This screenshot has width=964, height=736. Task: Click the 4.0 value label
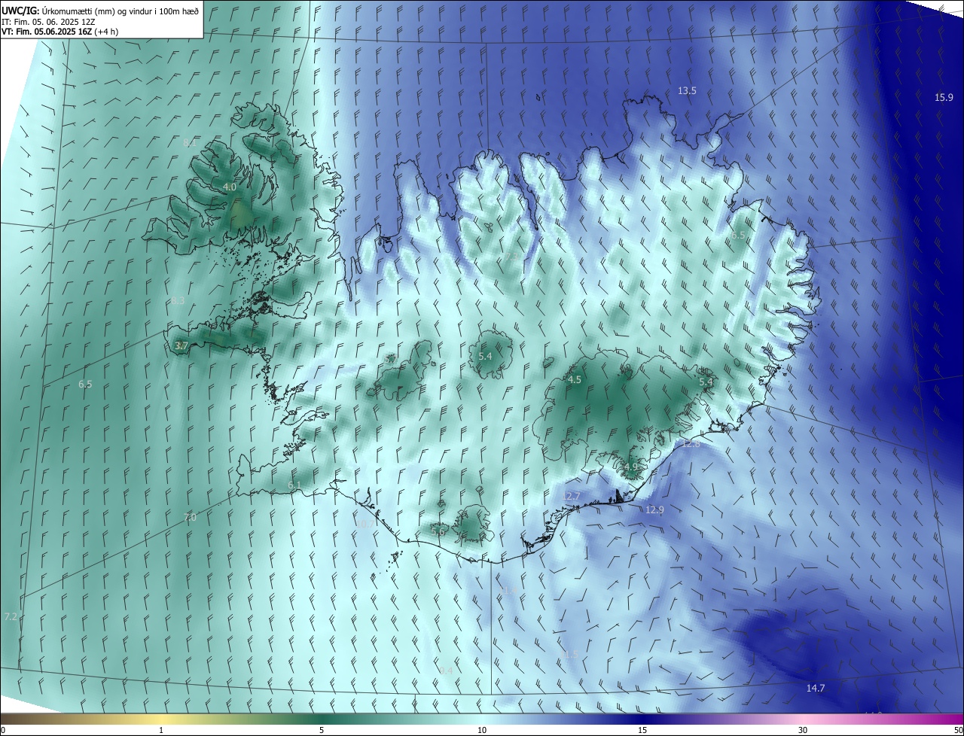point(230,187)
